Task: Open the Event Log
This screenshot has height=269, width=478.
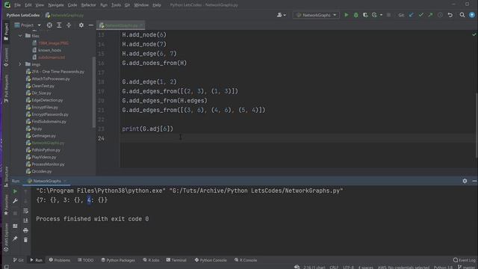Action: 465,260
